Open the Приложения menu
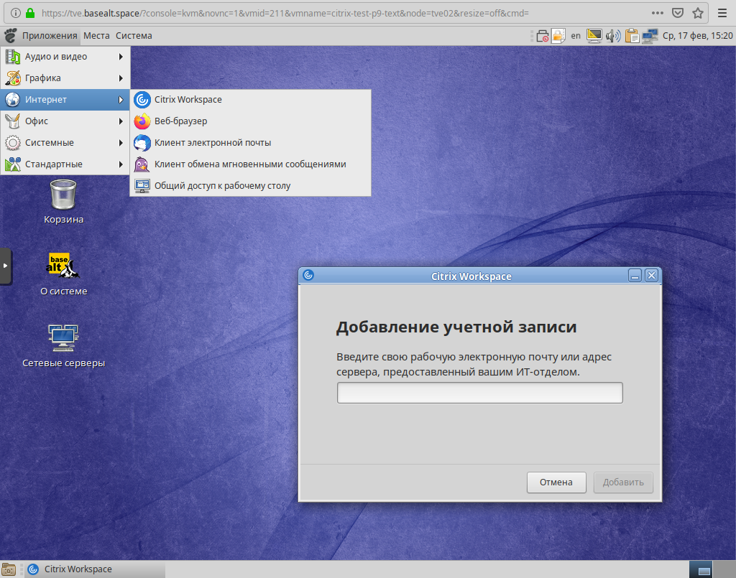The height and width of the screenshot is (578, 736). pyautogui.click(x=50, y=36)
